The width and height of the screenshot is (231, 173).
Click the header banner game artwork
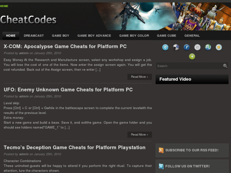click(x=163, y=16)
